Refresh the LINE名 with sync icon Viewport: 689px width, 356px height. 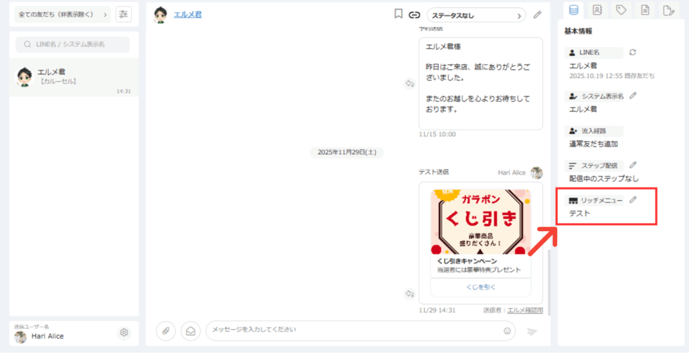(632, 52)
